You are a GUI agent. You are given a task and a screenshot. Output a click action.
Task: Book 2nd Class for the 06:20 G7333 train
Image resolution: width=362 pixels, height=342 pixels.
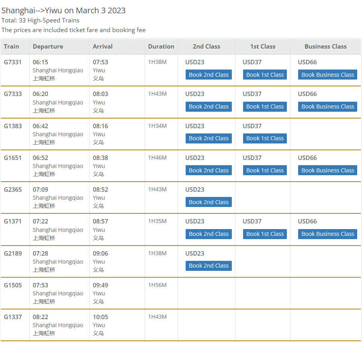pos(209,106)
